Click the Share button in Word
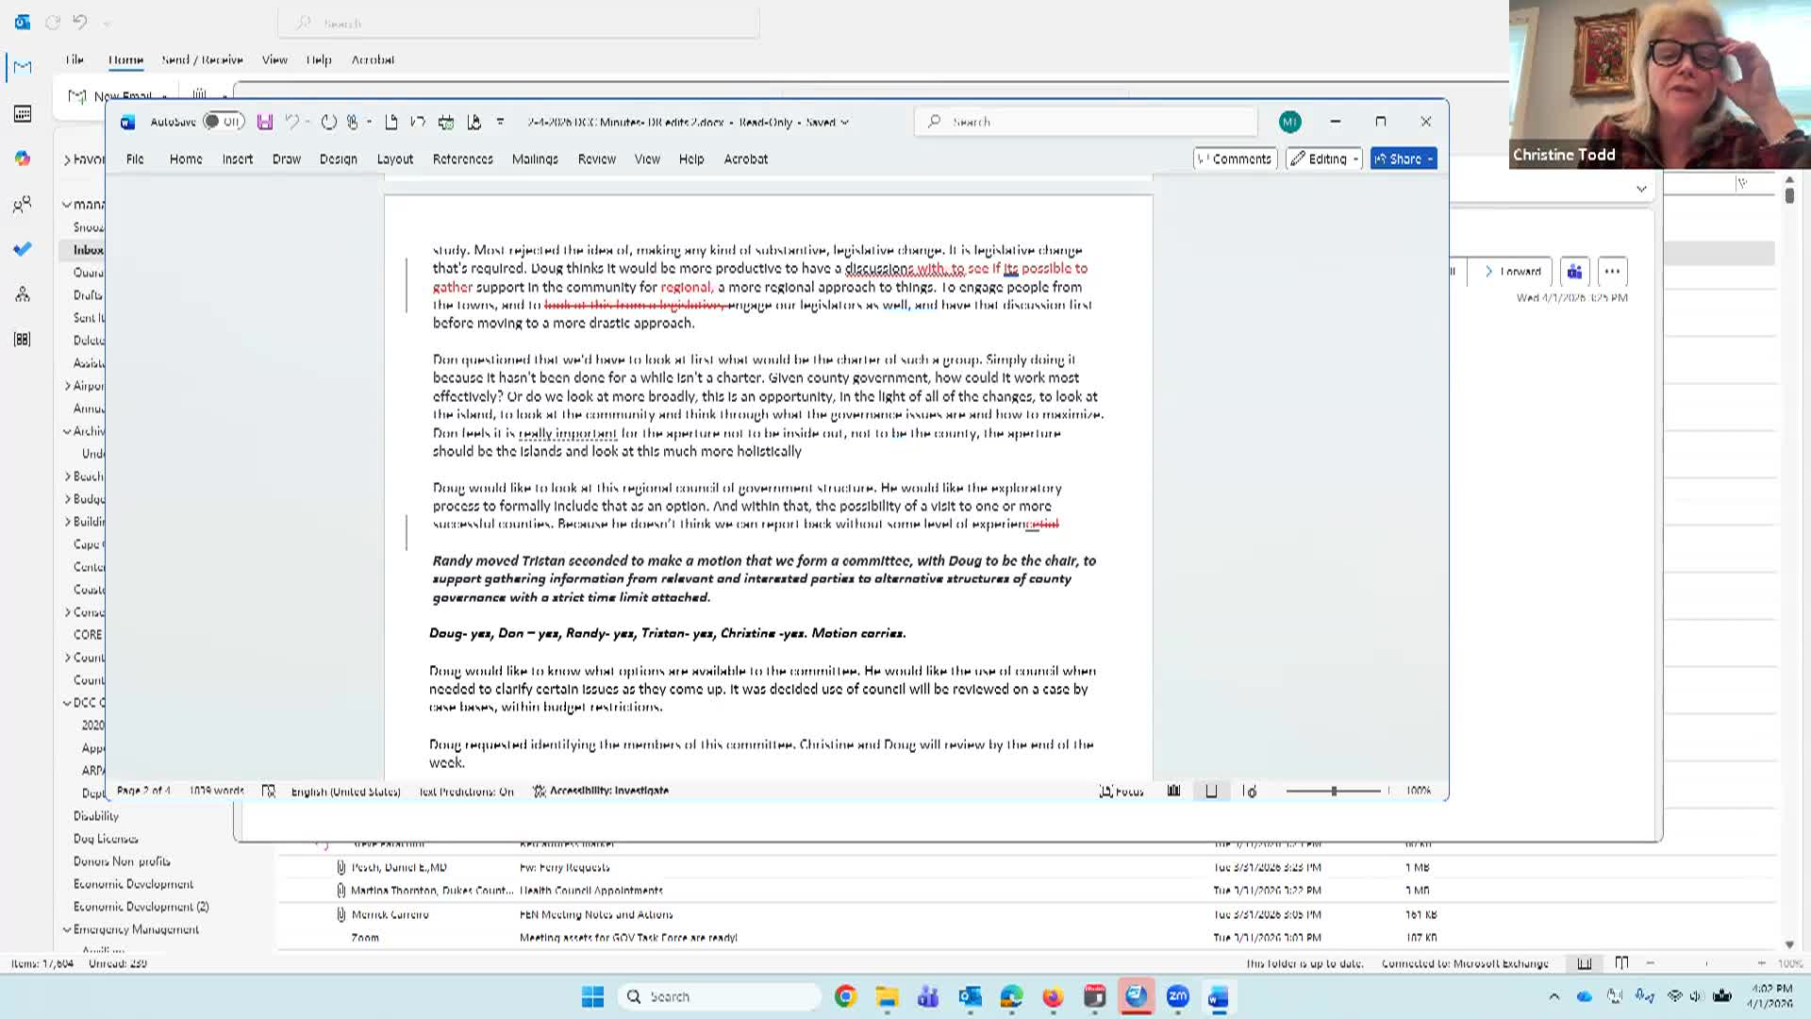Image resolution: width=1811 pixels, height=1019 pixels. [x=1404, y=159]
